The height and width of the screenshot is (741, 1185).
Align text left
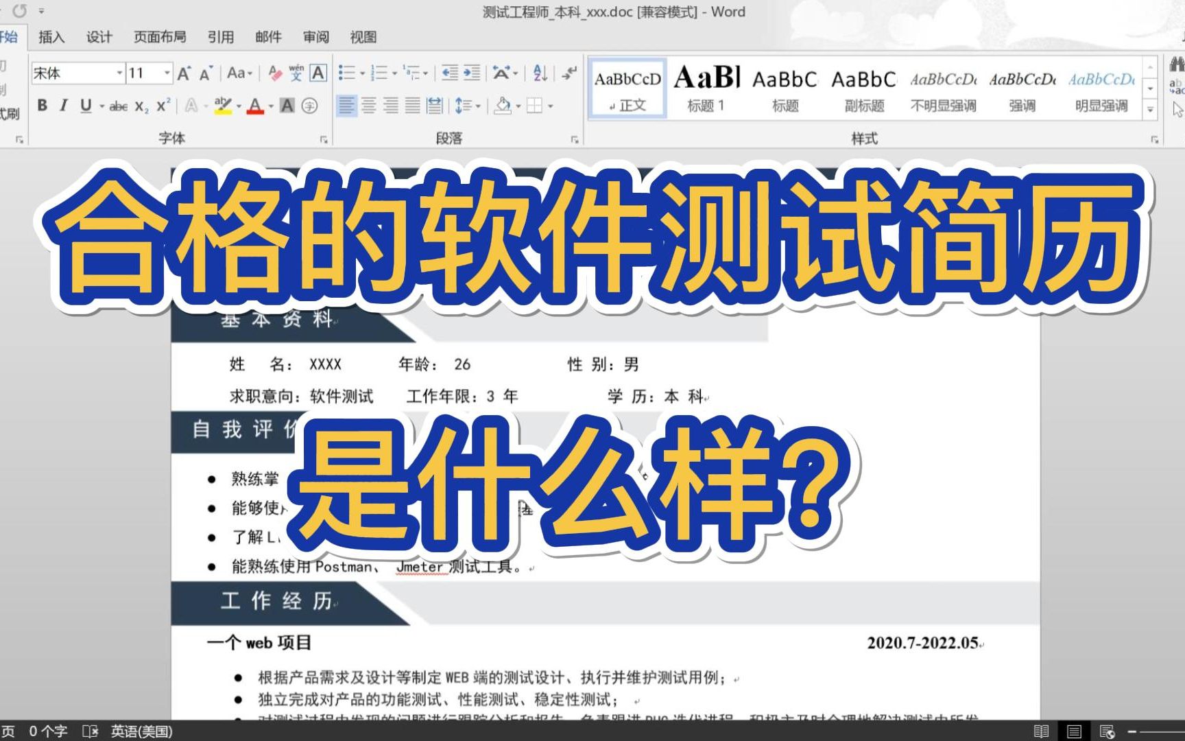pyautogui.click(x=347, y=106)
